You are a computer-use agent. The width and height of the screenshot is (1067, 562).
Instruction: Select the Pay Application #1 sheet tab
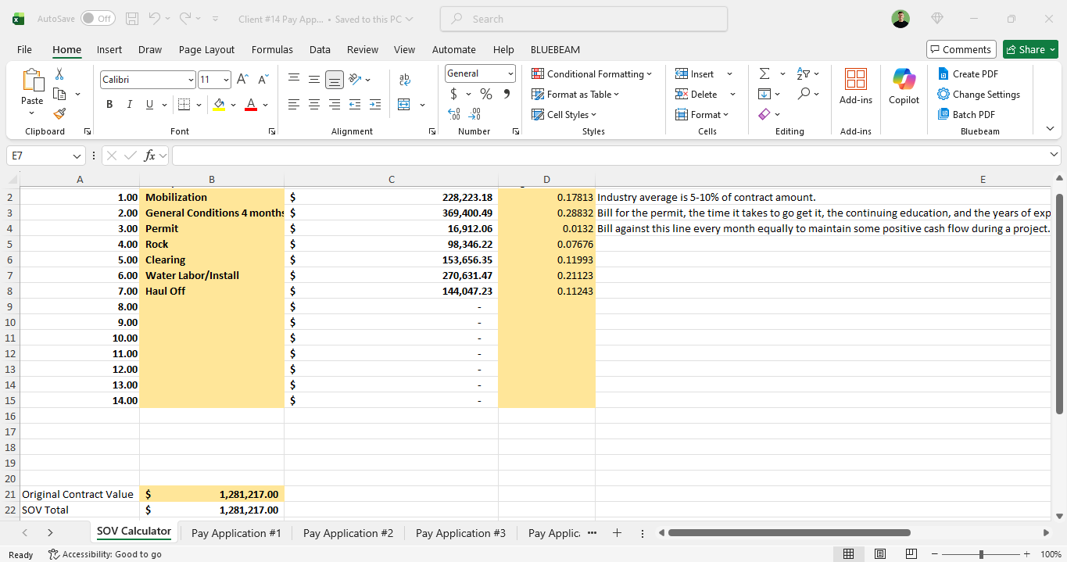(236, 533)
